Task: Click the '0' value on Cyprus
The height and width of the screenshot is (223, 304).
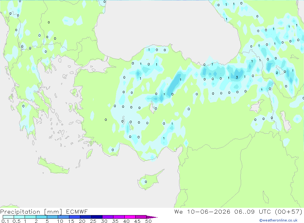Action: [146, 182]
